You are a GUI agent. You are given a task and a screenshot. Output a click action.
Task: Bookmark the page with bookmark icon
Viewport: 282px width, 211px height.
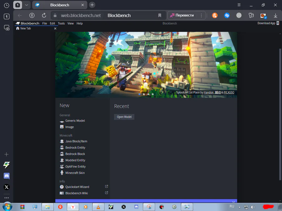[x=159, y=15]
